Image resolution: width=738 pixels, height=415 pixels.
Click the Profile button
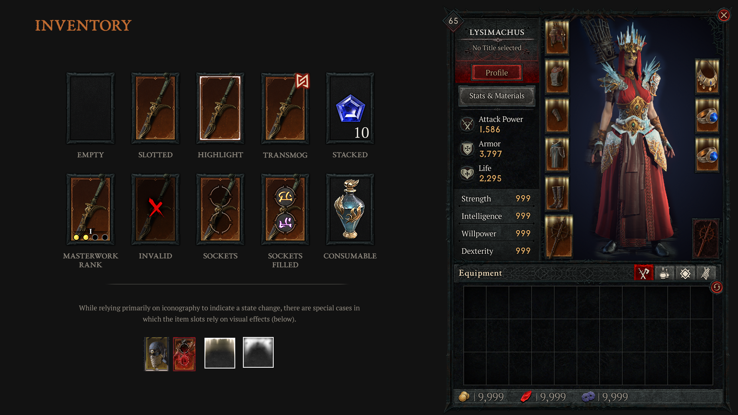497,73
